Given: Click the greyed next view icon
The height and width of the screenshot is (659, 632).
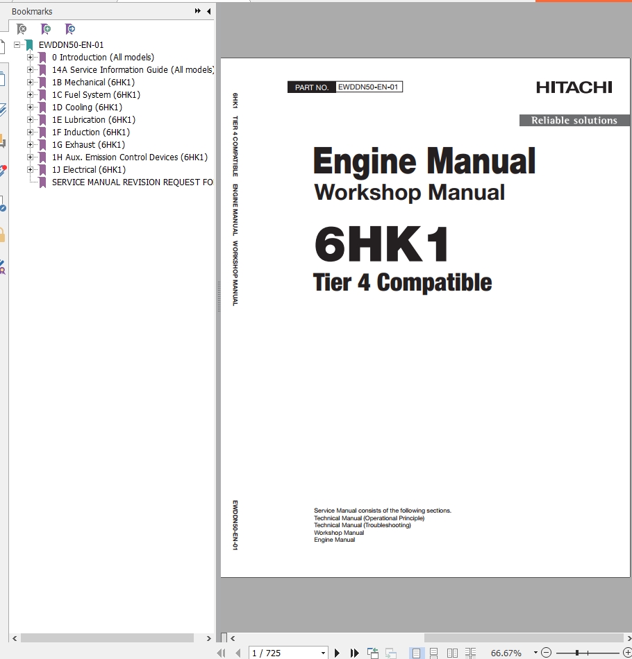Looking at the screenshot, I should (x=391, y=653).
